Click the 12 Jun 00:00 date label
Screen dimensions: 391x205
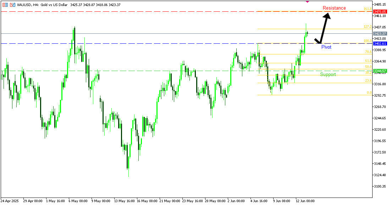tap(306, 201)
